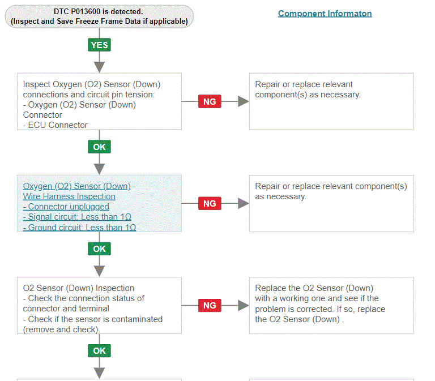The width and height of the screenshot is (435, 381).
Task: Open the Component Informaton link
Action: (x=325, y=14)
